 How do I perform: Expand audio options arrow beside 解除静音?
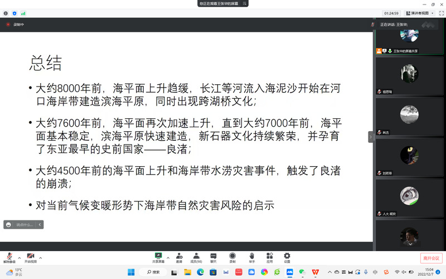coord(20,258)
